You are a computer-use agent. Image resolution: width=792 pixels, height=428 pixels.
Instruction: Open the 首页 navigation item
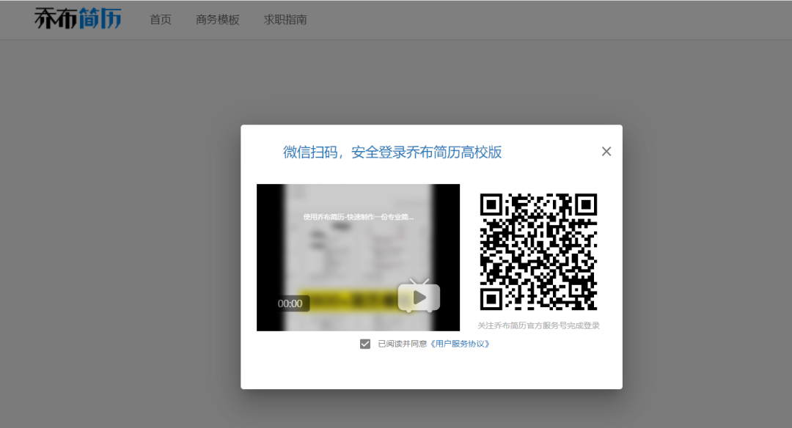click(x=161, y=20)
